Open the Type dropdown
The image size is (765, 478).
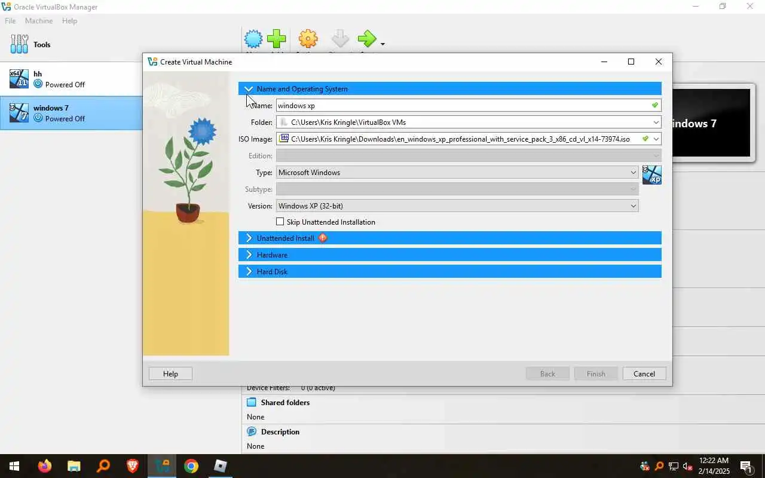[x=457, y=172]
